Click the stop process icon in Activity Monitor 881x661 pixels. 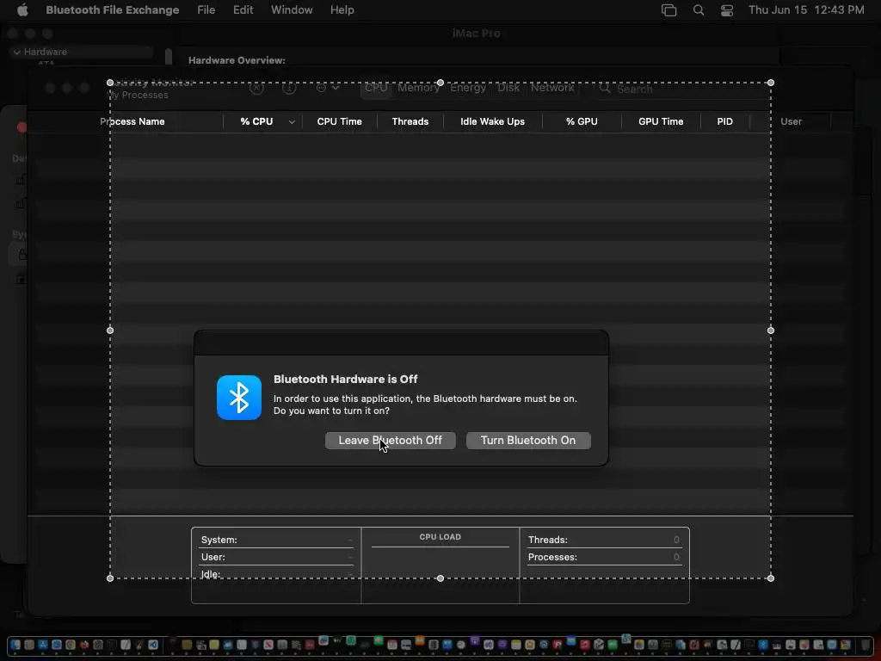pos(256,88)
